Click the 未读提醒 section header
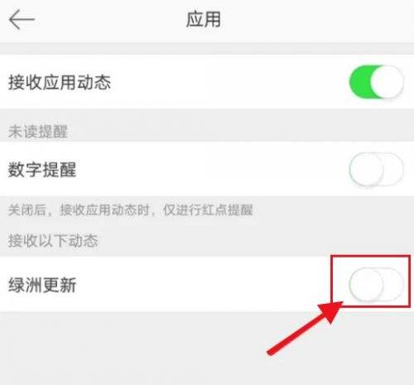 tap(38, 132)
